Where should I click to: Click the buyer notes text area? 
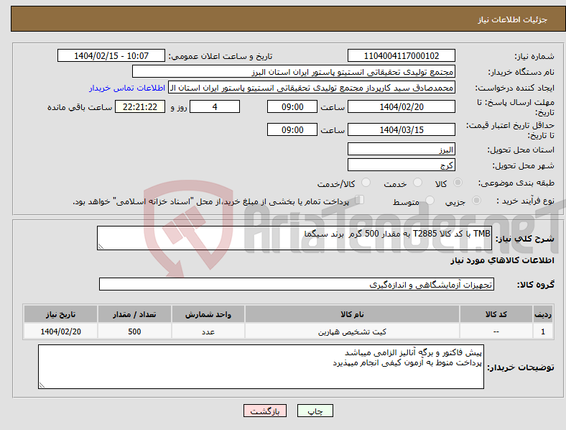(x=261, y=367)
